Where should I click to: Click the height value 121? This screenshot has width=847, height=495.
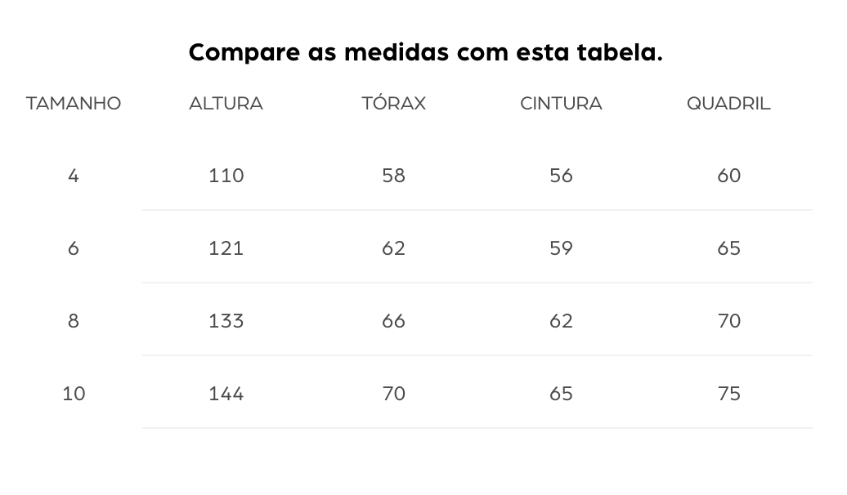pos(226,248)
